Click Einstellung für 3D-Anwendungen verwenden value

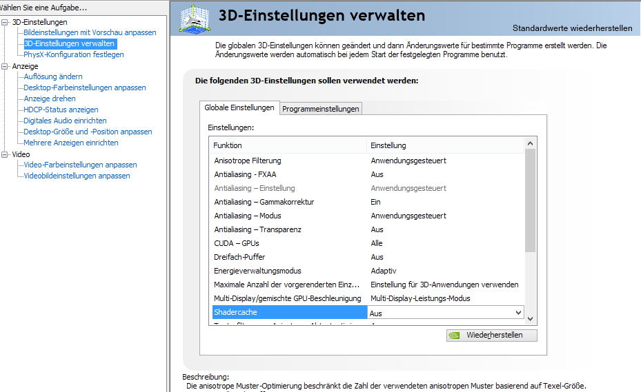pyautogui.click(x=444, y=285)
